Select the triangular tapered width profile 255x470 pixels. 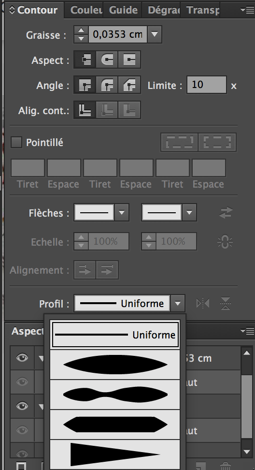tap(115, 454)
